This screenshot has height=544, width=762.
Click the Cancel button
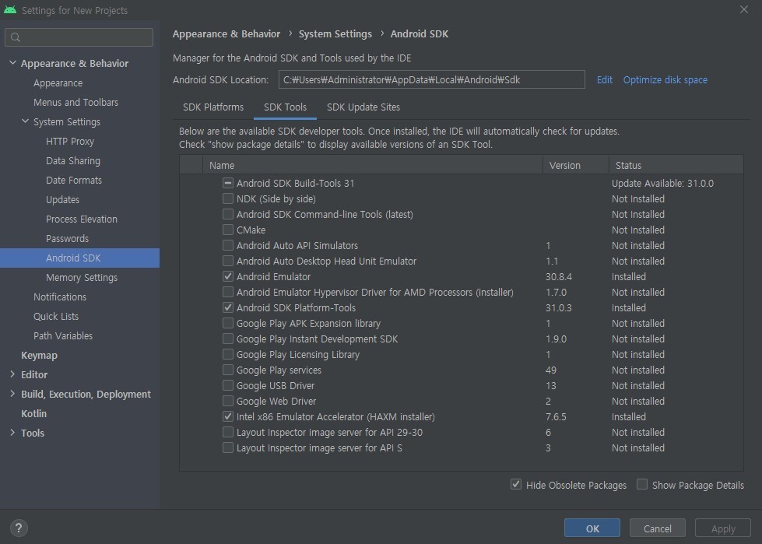[658, 528]
